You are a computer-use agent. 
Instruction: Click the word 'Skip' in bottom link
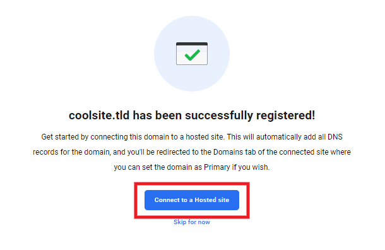pyautogui.click(x=180, y=222)
